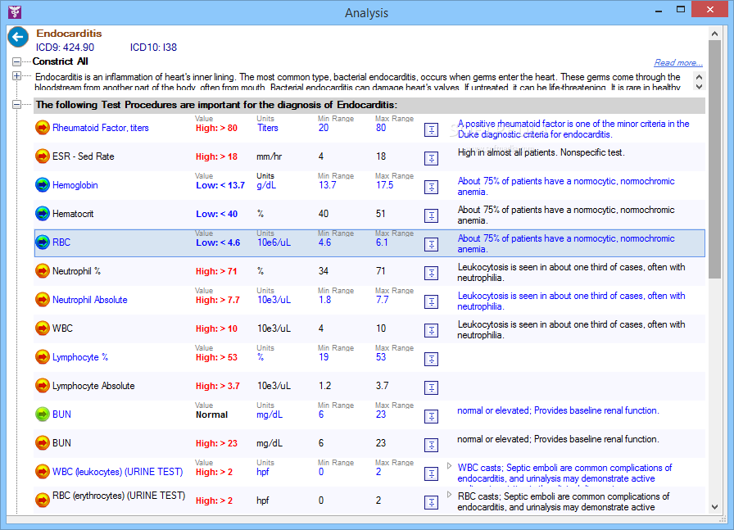This screenshot has width=734, height=530.
Task: Click the 'Low: < 4.6' RBC value
Action: (x=218, y=242)
